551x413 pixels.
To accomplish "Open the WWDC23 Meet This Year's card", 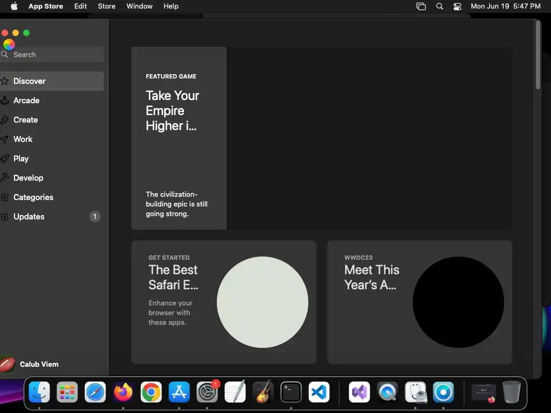I will 420,302.
